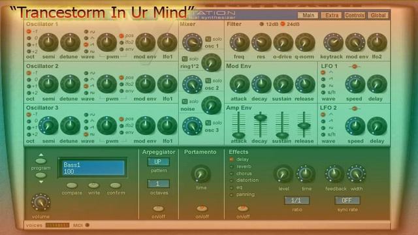
Task: Click the ring1*2 mixer knob
Action: tap(211, 63)
